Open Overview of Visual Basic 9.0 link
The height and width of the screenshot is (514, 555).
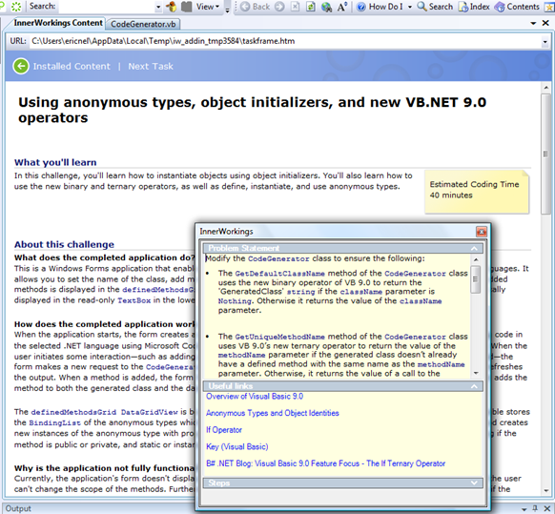(255, 397)
